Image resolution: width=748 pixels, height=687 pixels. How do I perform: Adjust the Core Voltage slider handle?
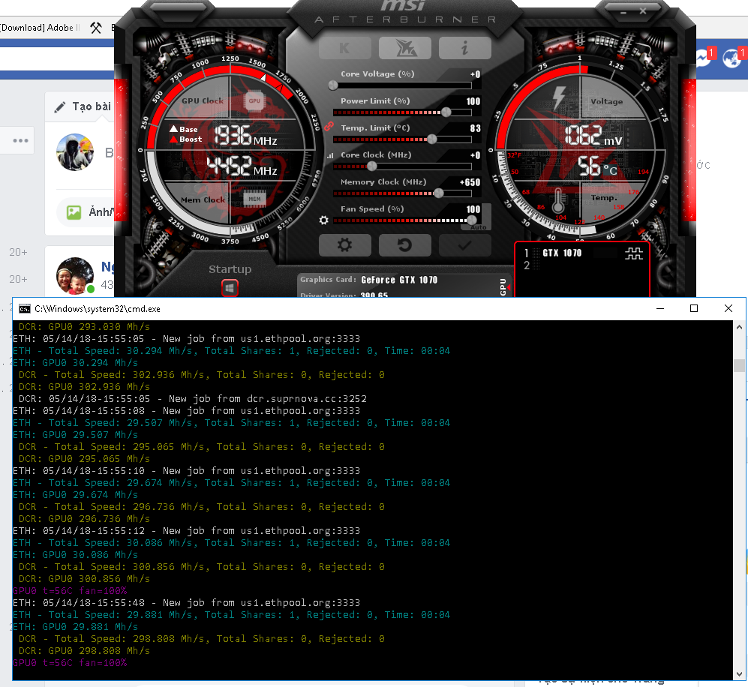(x=333, y=85)
